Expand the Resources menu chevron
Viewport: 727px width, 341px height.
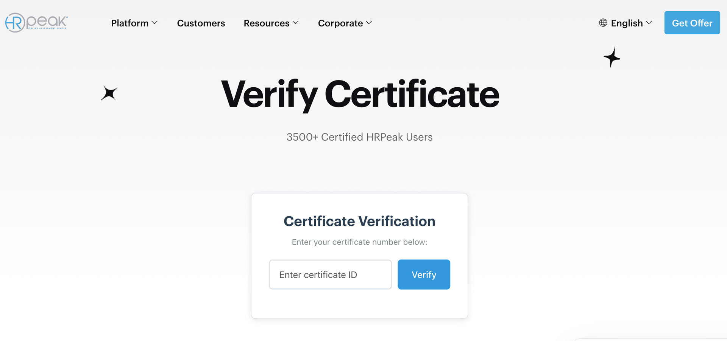pyautogui.click(x=296, y=23)
